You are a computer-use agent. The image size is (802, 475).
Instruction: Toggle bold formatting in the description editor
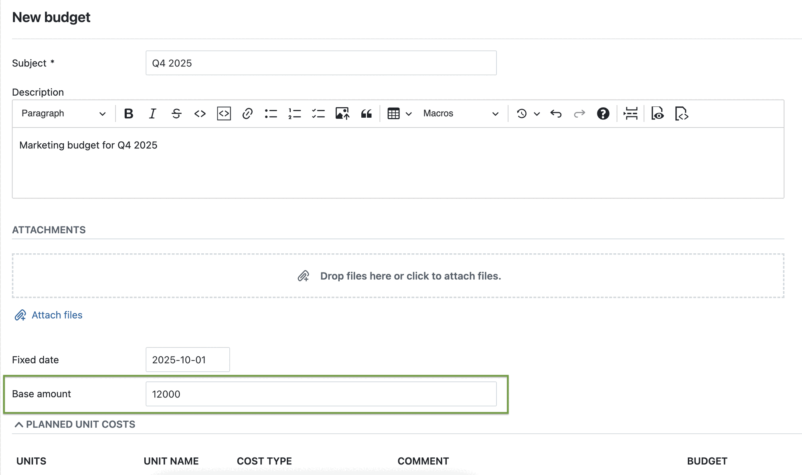pyautogui.click(x=128, y=113)
